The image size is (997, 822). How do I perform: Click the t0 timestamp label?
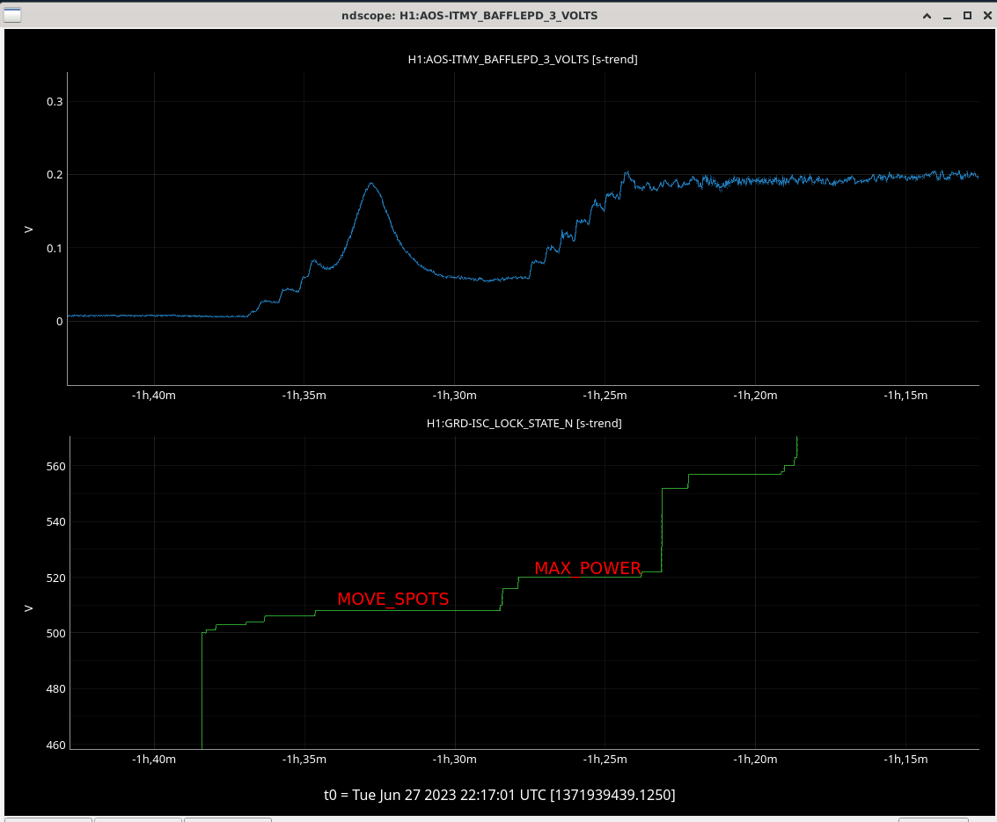[499, 795]
